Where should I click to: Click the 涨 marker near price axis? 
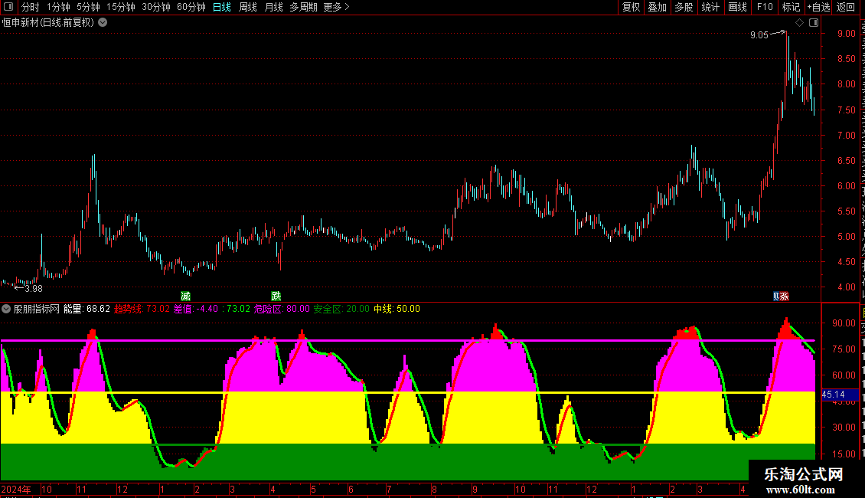(x=785, y=297)
